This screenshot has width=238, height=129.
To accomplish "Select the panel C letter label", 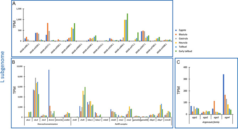I will click(178, 62).
